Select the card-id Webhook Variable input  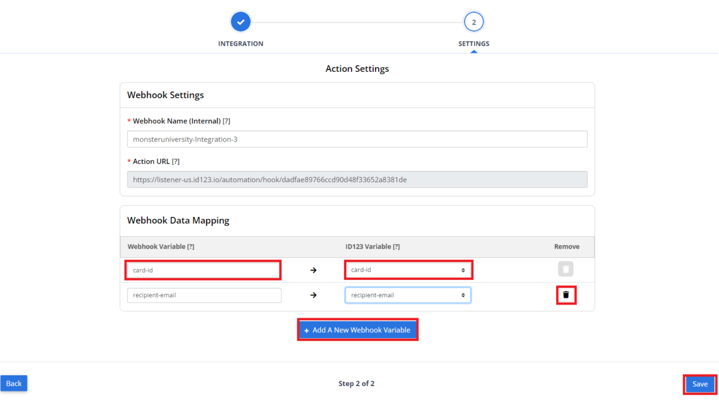coord(203,270)
